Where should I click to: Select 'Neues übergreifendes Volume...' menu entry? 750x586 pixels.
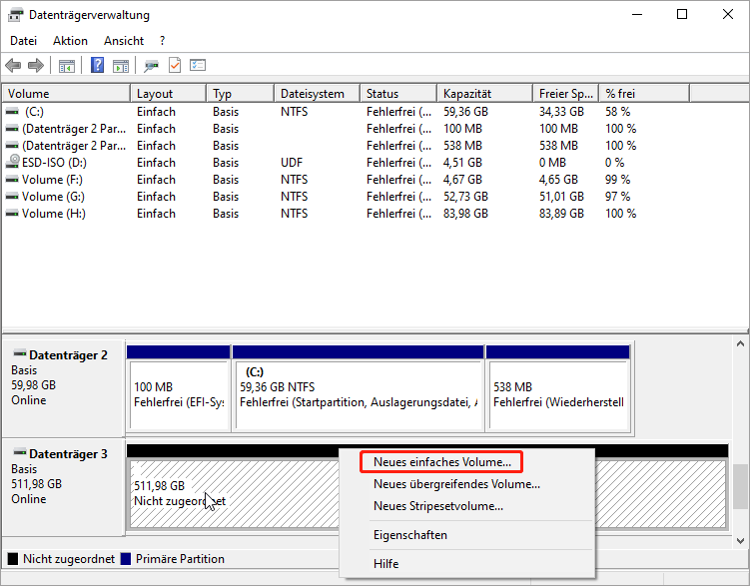tap(455, 484)
